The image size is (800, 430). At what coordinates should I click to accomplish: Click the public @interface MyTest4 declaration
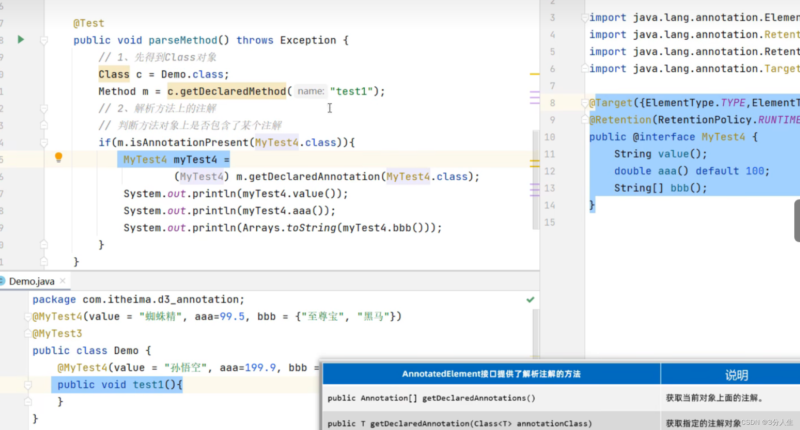[x=673, y=137]
